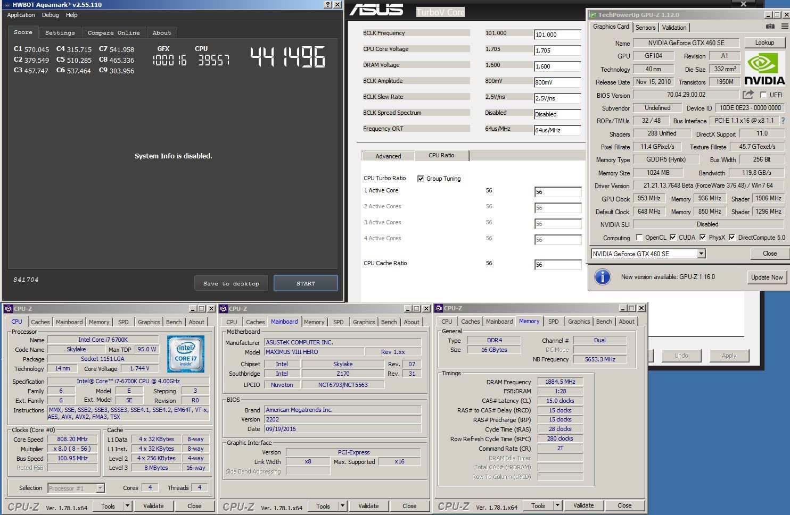The height and width of the screenshot is (515, 790).
Task: Click Undo button in TurboV Core
Action: tap(681, 356)
